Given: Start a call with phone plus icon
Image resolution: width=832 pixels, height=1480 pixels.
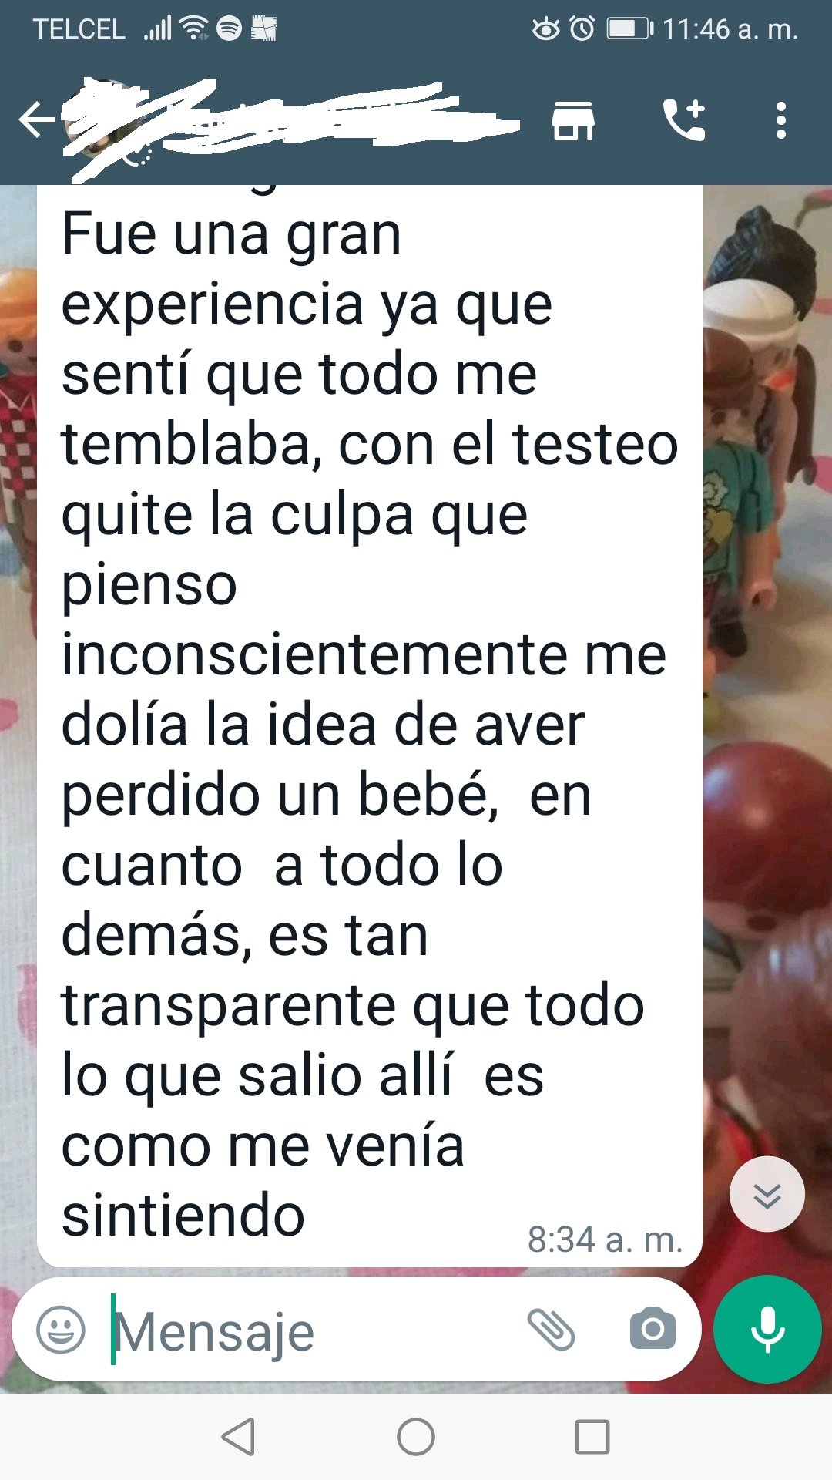Looking at the screenshot, I should (684, 120).
